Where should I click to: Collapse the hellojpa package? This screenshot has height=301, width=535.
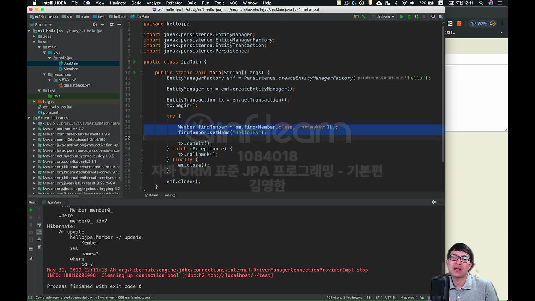click(x=50, y=58)
